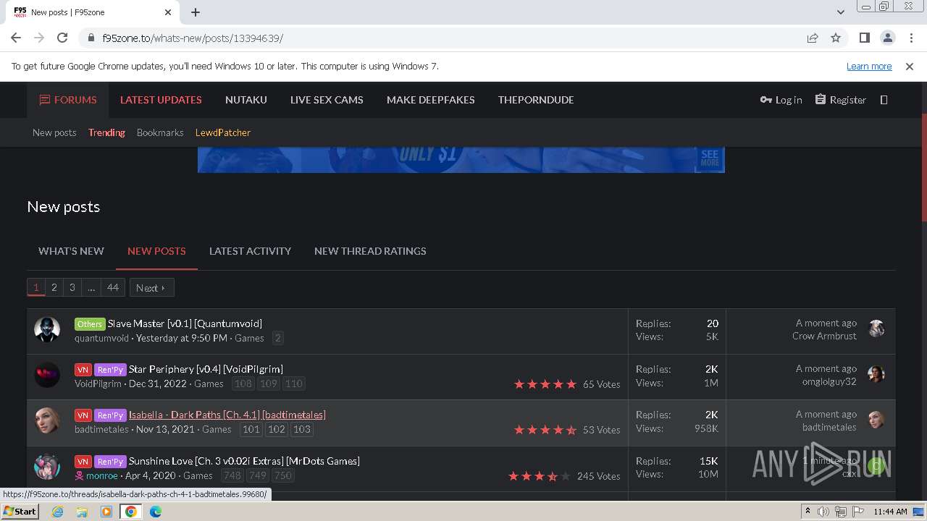Switch to the WHAT'S NEW tab
This screenshot has height=521, width=927.
coord(71,251)
